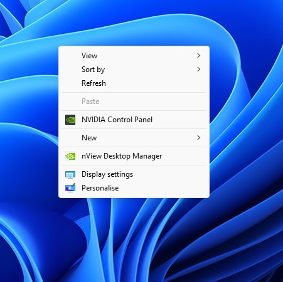Click the Personalise paintbrush icon
Image resolution: width=283 pixels, height=282 pixels.
(x=70, y=188)
